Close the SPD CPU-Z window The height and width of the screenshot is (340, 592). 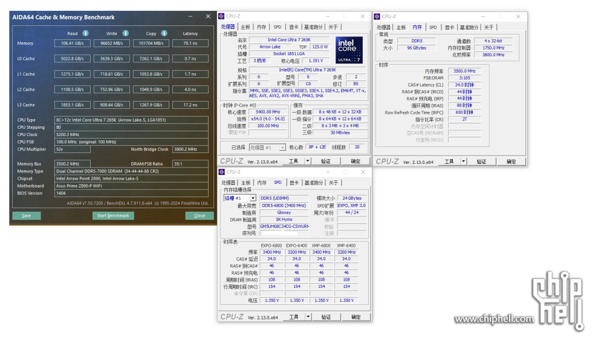coord(363,172)
